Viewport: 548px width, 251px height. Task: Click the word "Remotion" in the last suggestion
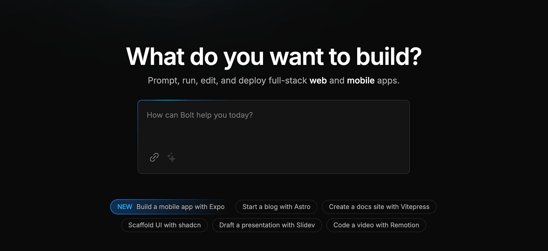click(x=402, y=225)
